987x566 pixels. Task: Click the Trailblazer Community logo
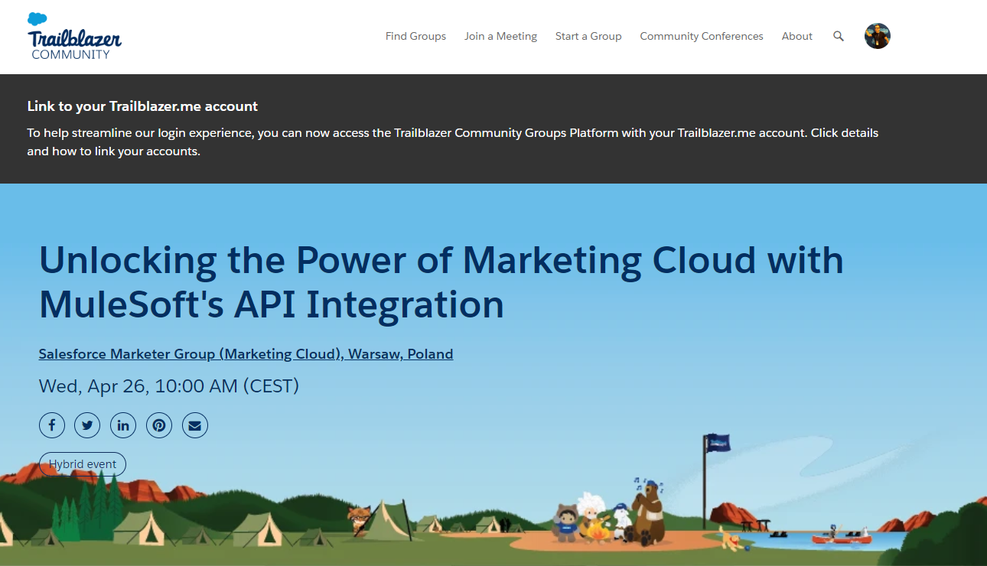[74, 36]
